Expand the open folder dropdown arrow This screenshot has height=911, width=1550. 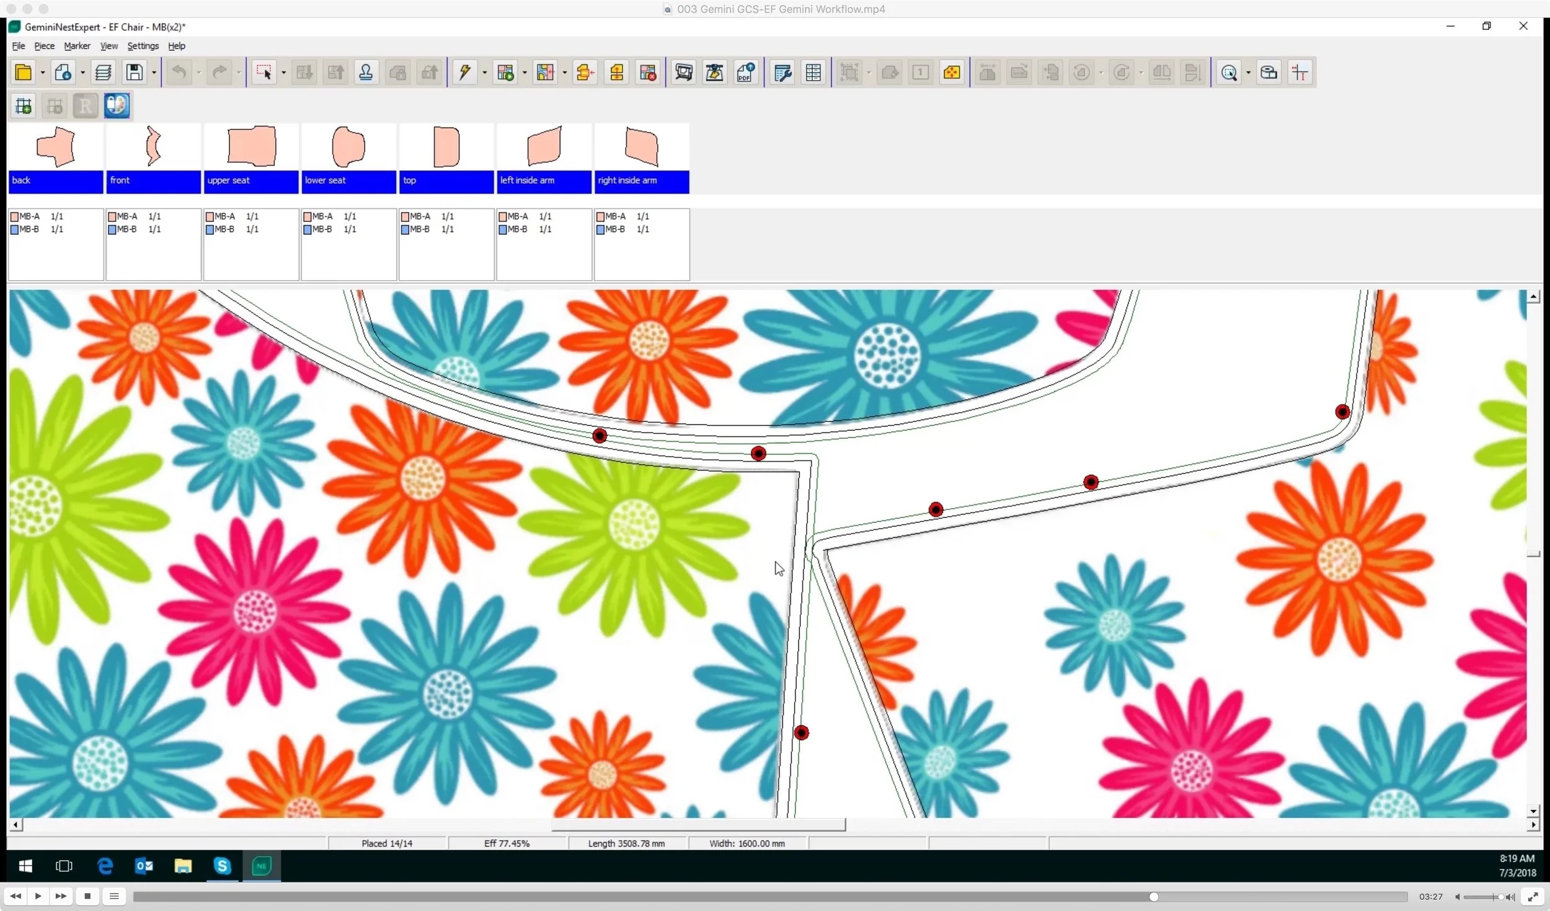pyautogui.click(x=43, y=73)
